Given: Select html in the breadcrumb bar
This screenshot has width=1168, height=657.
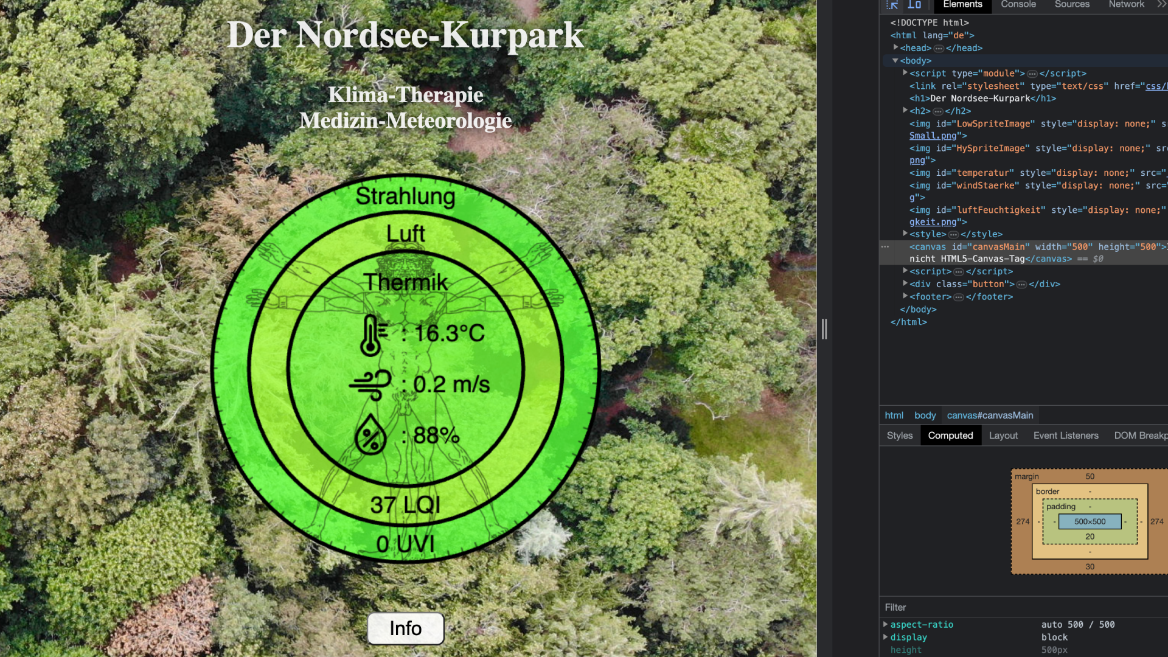Looking at the screenshot, I should point(894,415).
